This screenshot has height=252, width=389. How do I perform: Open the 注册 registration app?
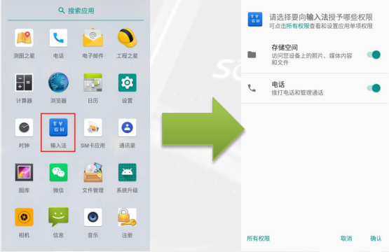(x=127, y=217)
